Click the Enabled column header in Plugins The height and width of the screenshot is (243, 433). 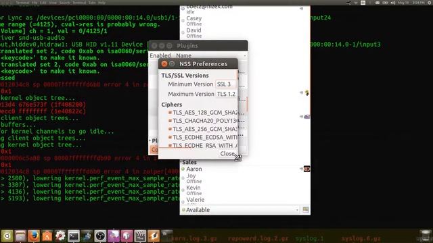tap(160, 55)
